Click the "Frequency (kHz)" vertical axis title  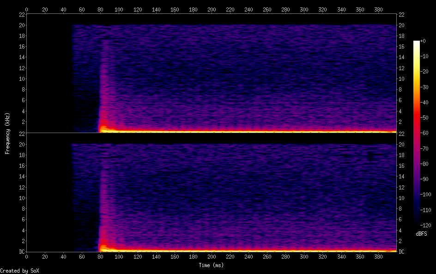(7, 133)
